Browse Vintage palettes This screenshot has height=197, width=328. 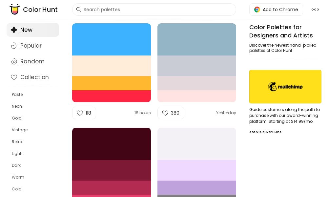point(20,130)
